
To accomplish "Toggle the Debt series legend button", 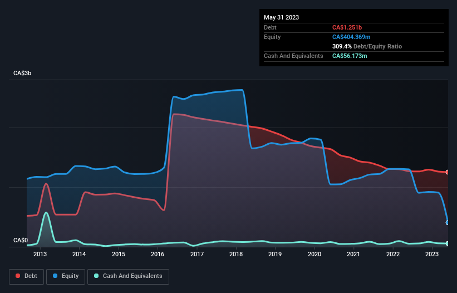I will point(27,276).
